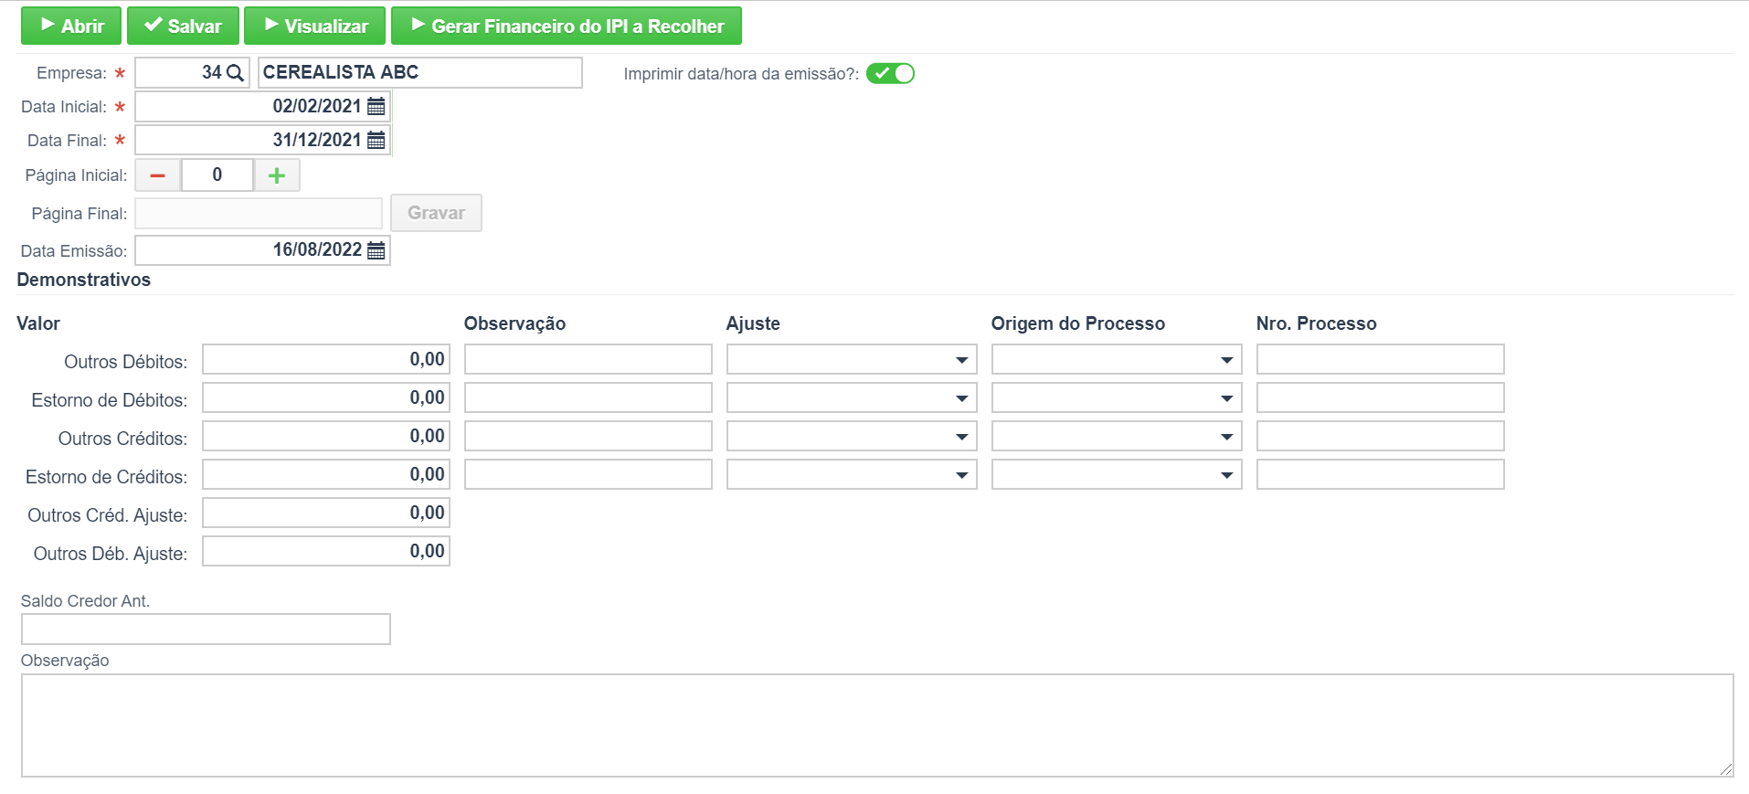Increase Página Inicial with the plus icon
Image resolution: width=1749 pixels, height=794 pixels.
pos(277,175)
